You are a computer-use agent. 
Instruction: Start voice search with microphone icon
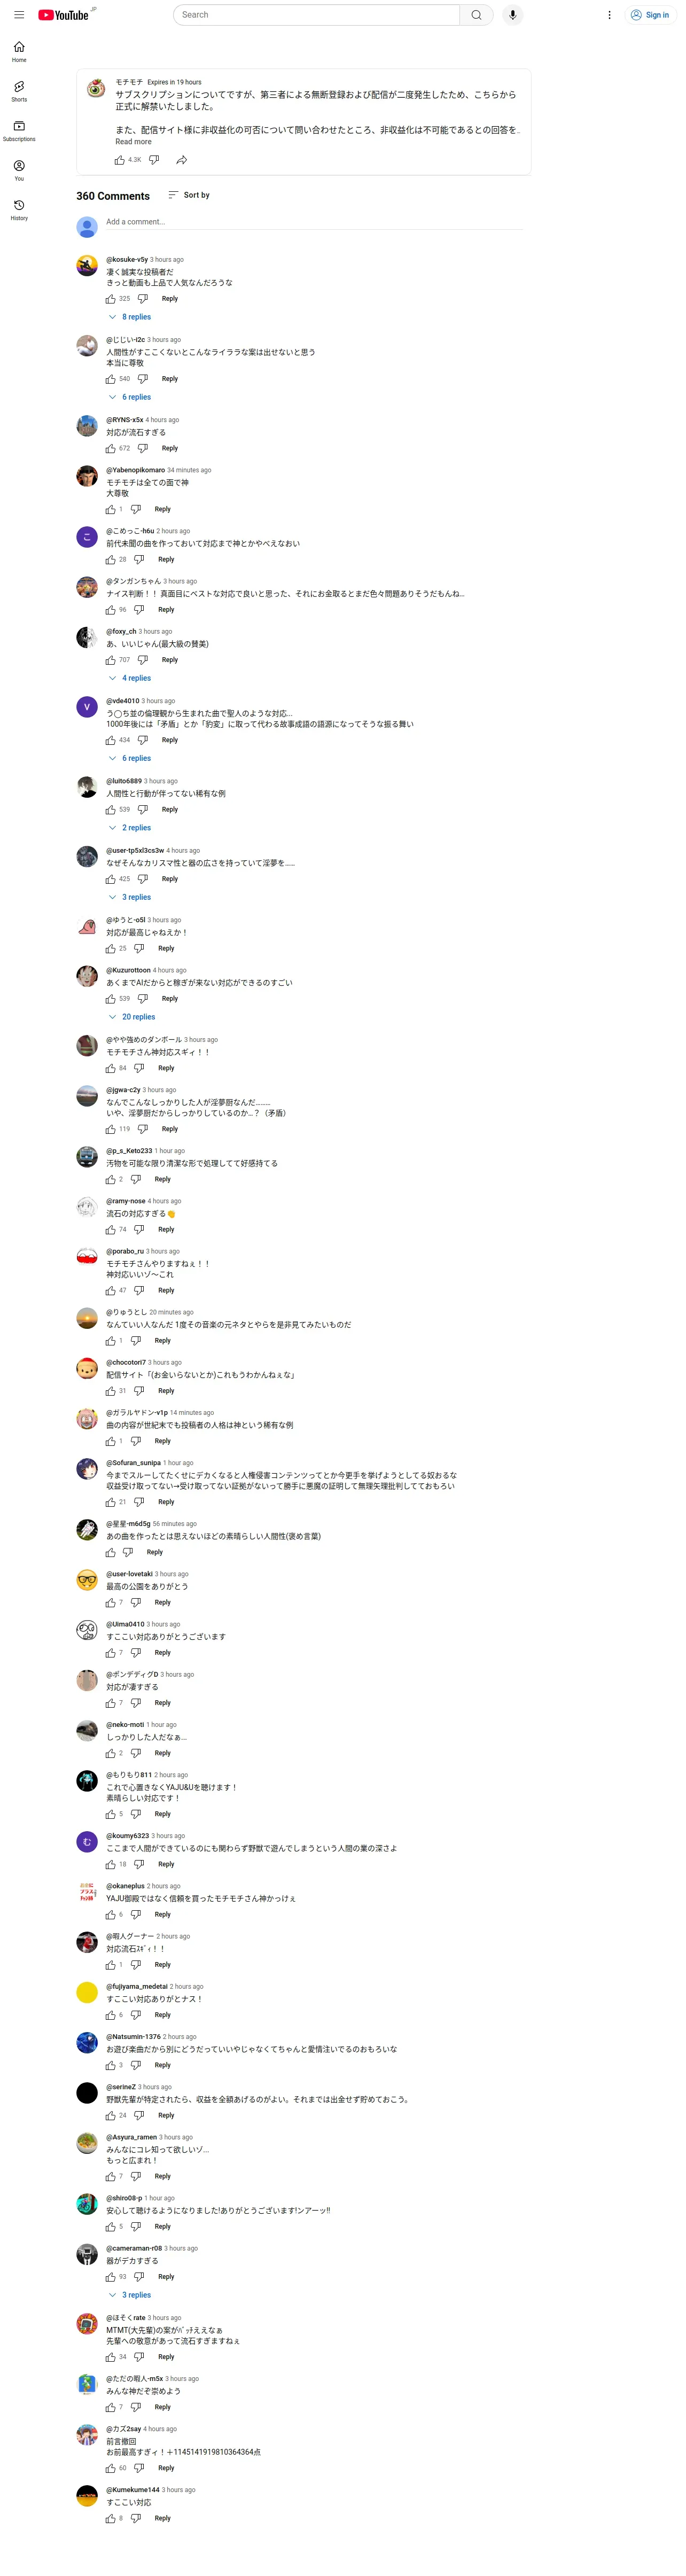tap(512, 15)
